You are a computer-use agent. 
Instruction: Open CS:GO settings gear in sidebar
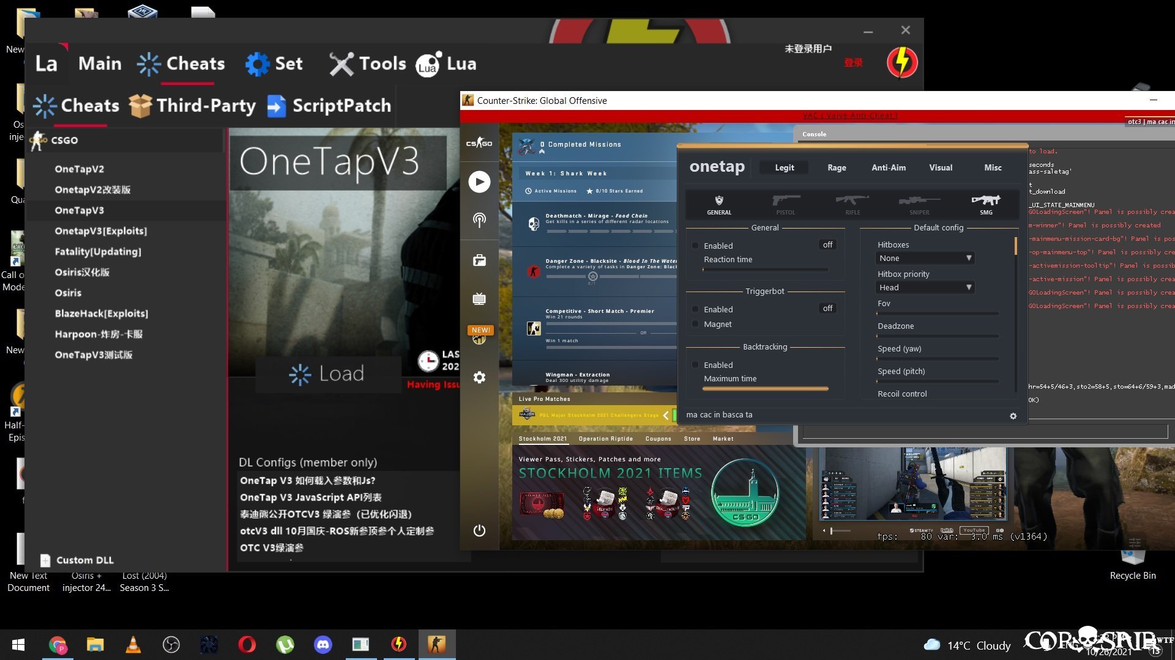point(479,377)
